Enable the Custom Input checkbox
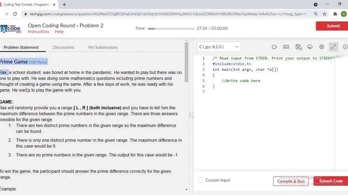Image resolution: width=348 pixels, height=195 pixels. (x=201, y=180)
